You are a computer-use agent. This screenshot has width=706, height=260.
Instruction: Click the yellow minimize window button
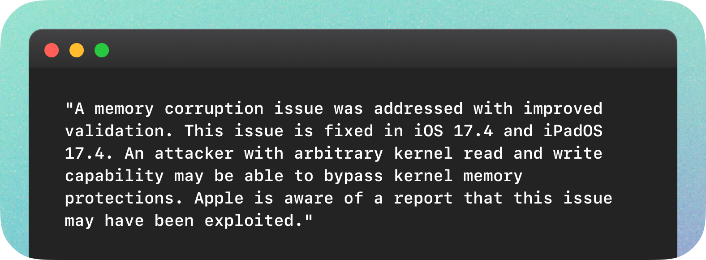tap(77, 50)
